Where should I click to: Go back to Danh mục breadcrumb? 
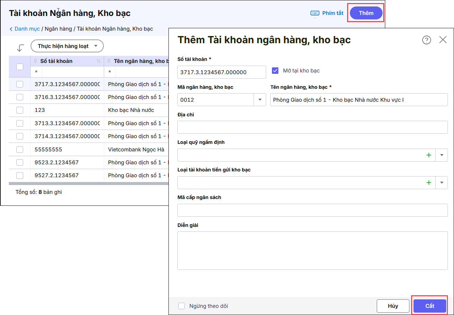coord(27,29)
